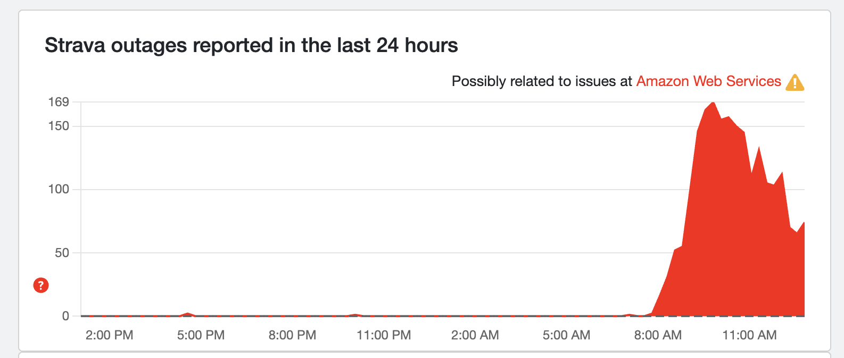Click the 11:00 PM time axis label
Image resolution: width=844 pixels, height=358 pixels.
(384, 335)
